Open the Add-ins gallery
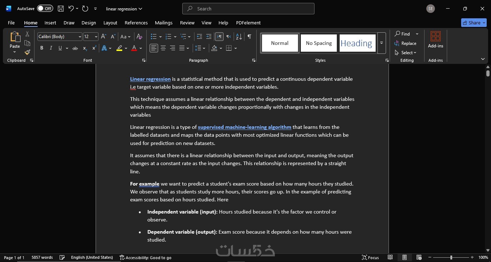Screen dimensions: 491x262 tap(436, 40)
